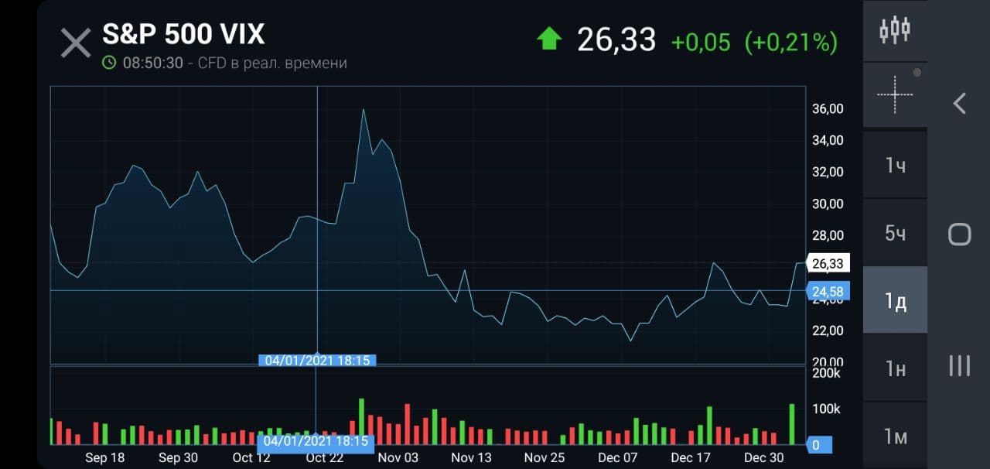Screen dimensions: 990x469
Task: Click the Dec 30 date label
Action: (x=764, y=457)
